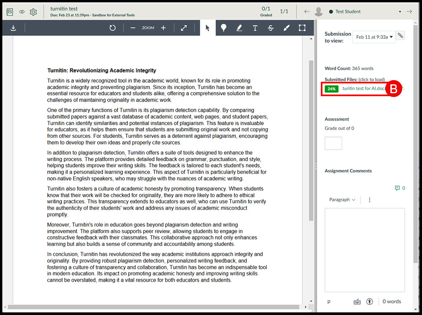Open the Paragraph format dropdown
422x315 pixels.
(342, 200)
